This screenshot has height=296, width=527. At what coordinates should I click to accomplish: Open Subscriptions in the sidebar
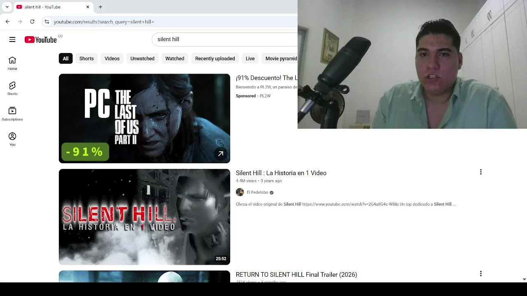tap(12, 114)
